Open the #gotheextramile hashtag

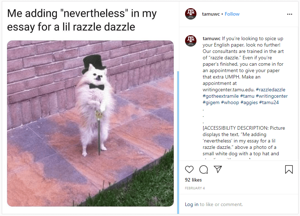click(221, 96)
